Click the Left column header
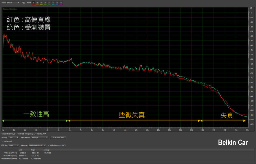 (20, 150)
